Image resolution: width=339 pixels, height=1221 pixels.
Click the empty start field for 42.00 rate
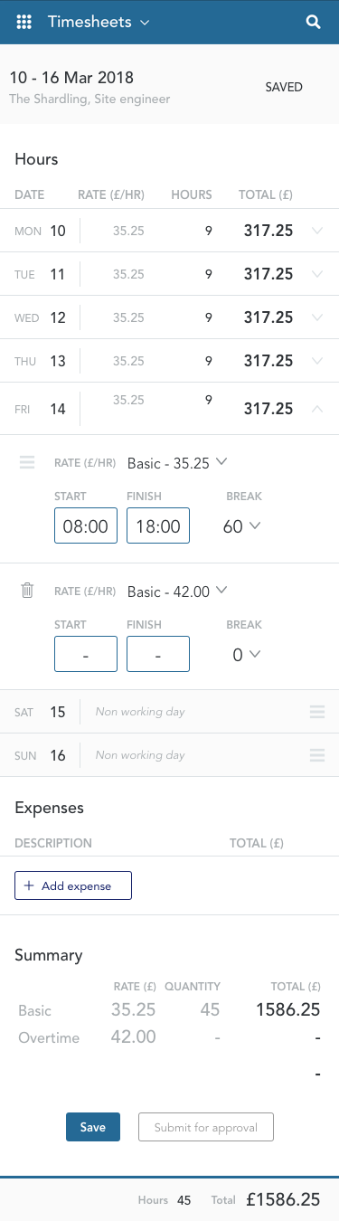click(x=86, y=654)
